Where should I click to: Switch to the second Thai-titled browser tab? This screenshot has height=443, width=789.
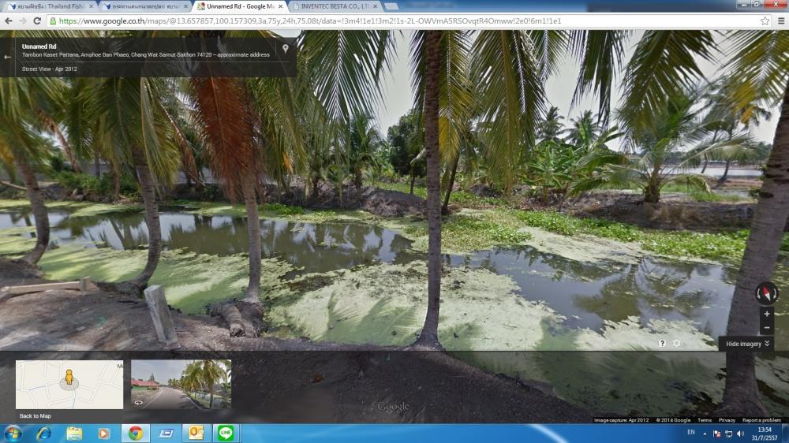[144, 6]
